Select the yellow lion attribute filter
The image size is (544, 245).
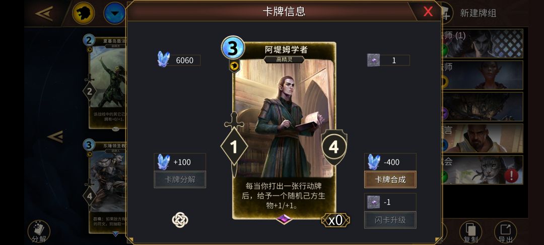click(83, 13)
